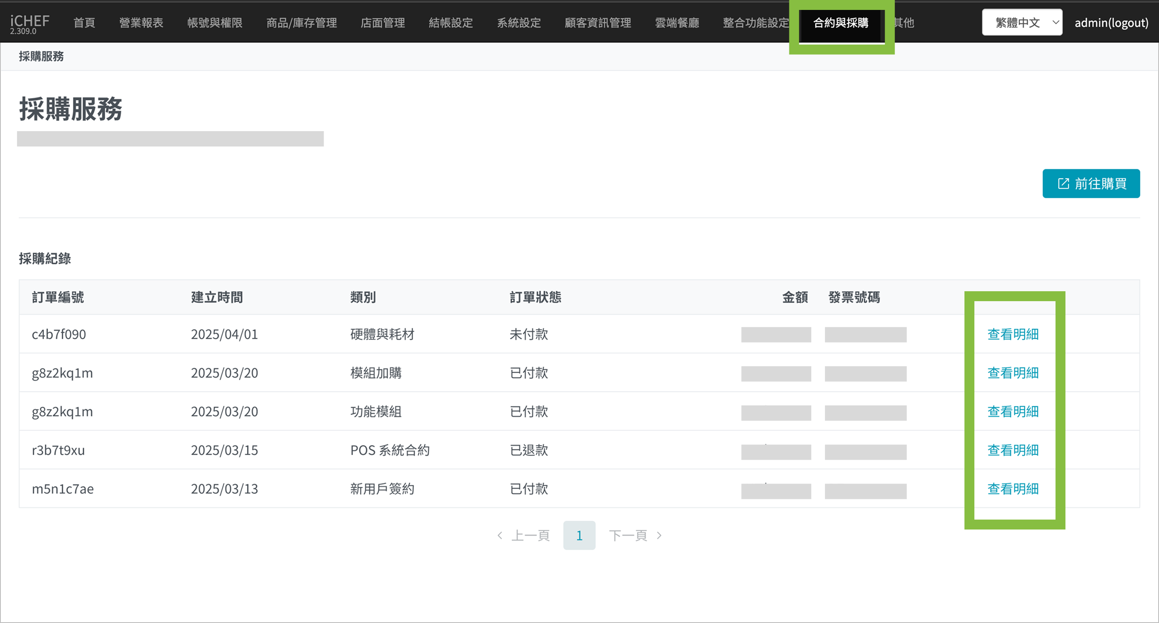The width and height of the screenshot is (1159, 623).
Task: Click the iCHEF logo
Action: tap(30, 22)
